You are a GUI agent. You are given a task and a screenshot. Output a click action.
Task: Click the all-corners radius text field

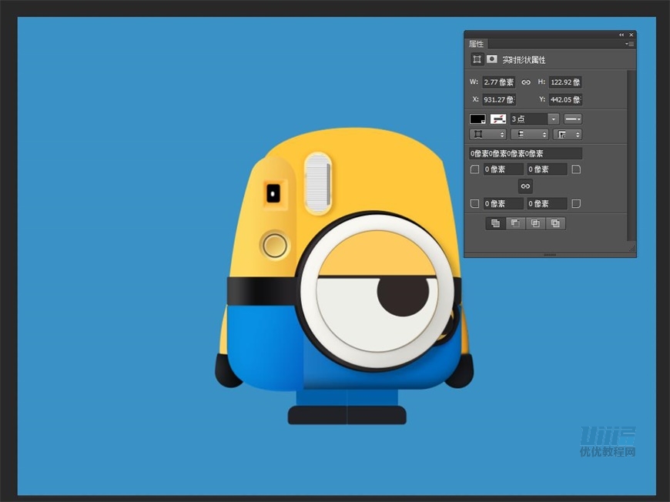click(525, 154)
